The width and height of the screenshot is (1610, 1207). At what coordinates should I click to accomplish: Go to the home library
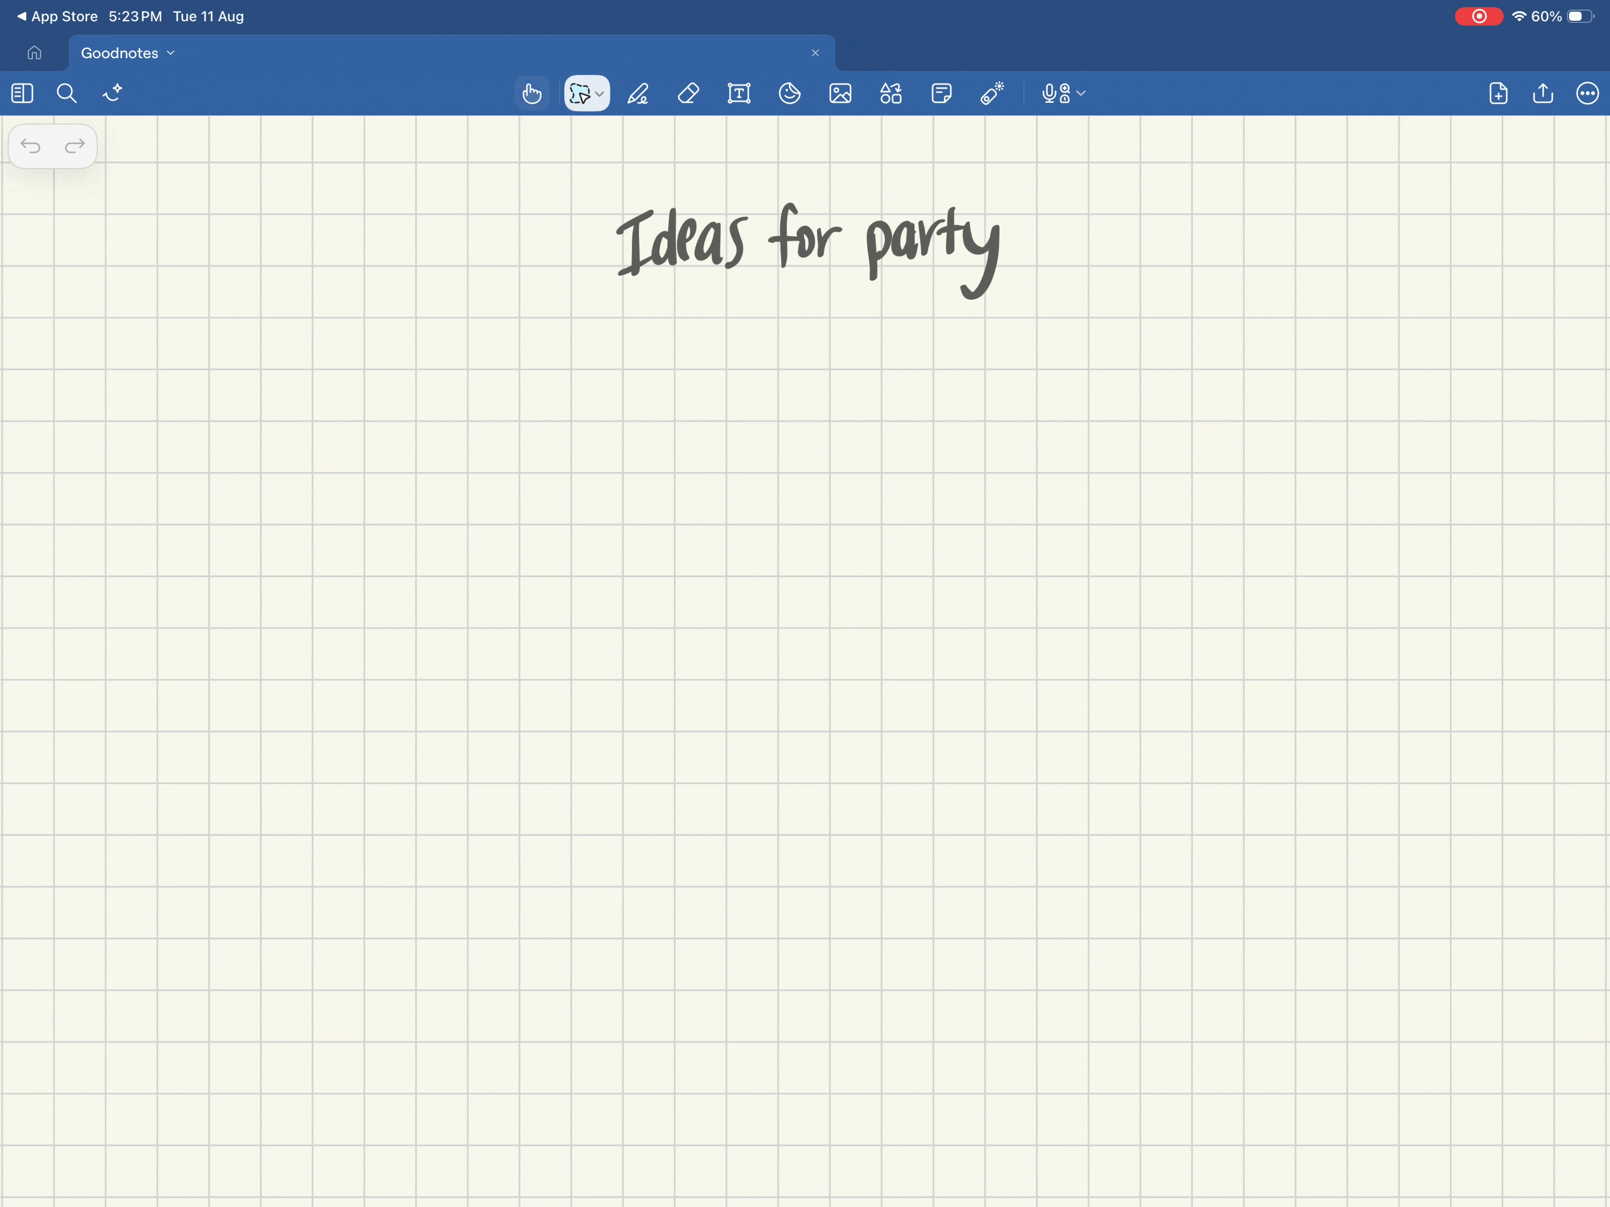34,53
